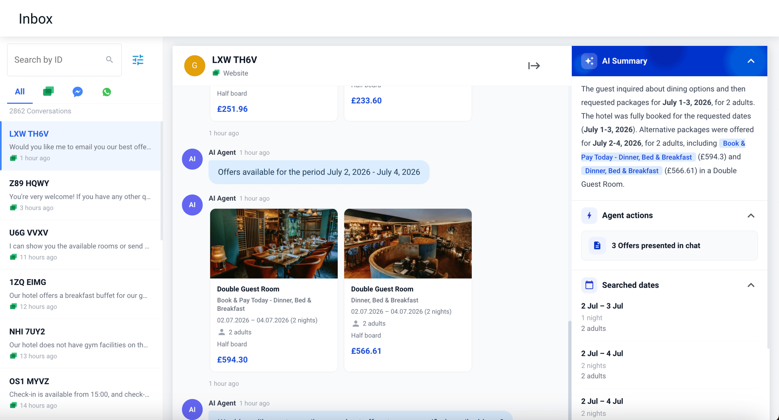Click the £251.96 price
Viewport: 779px width, 420px height.
(233, 109)
